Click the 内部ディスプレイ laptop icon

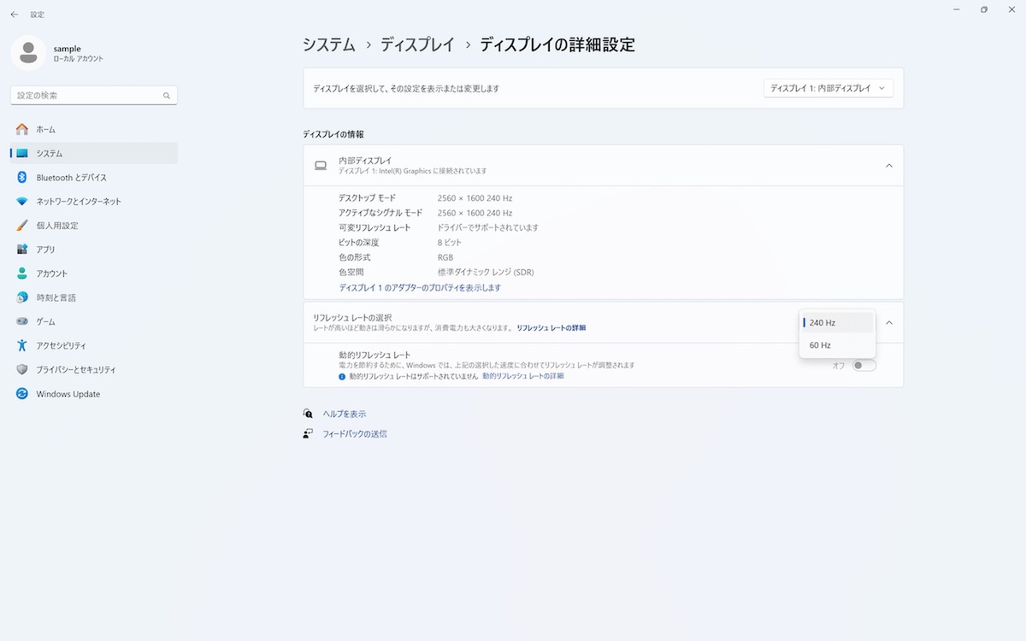click(321, 166)
